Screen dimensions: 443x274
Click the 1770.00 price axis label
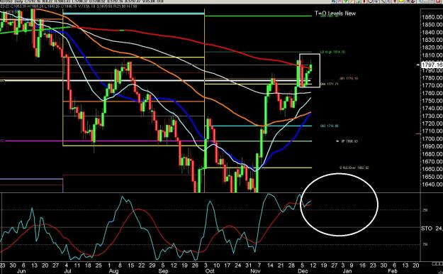pos(432,85)
